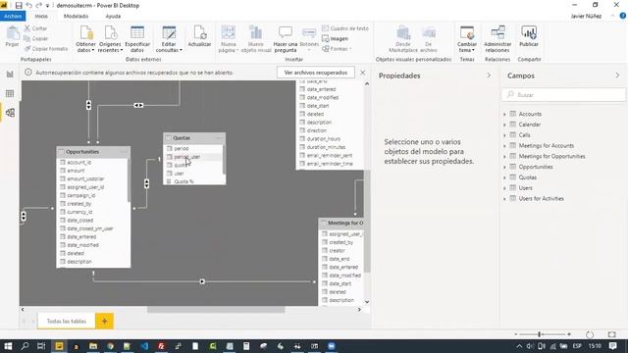
Task: Expand Users table in Campos
Action: pyautogui.click(x=504, y=187)
